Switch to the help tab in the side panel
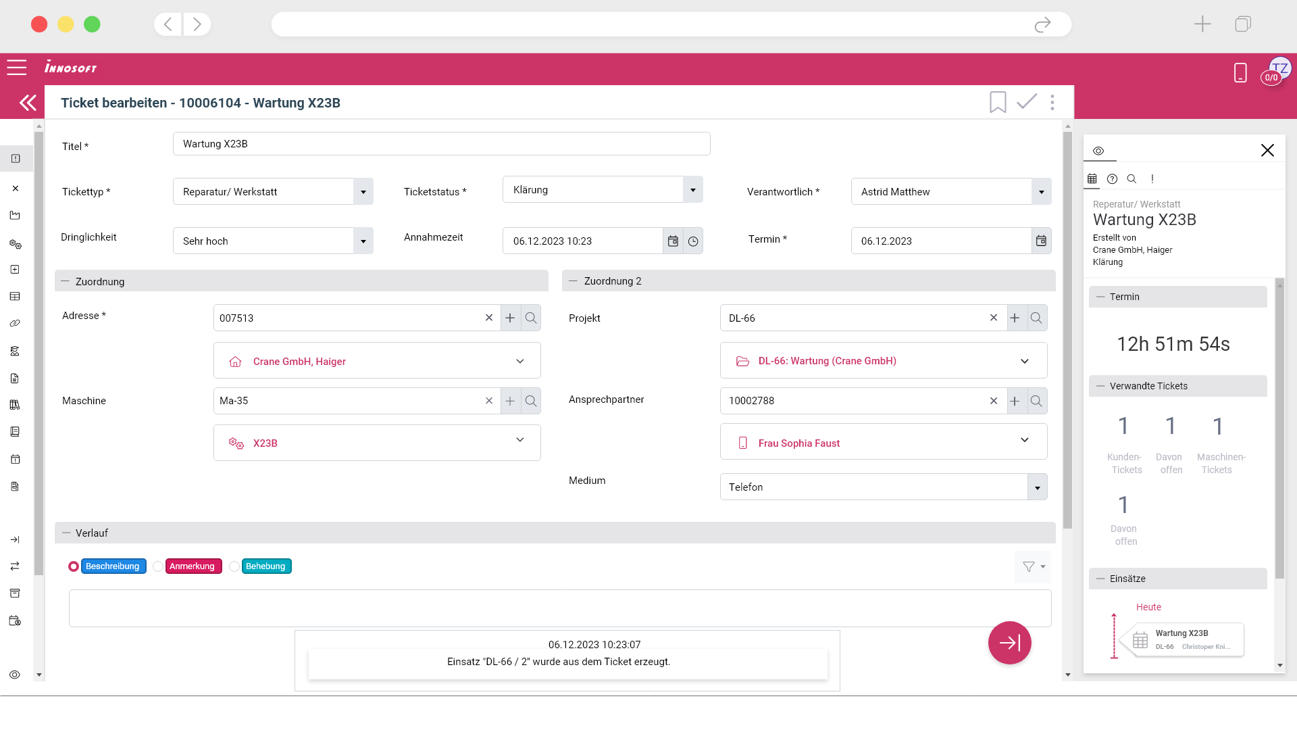 (1112, 178)
